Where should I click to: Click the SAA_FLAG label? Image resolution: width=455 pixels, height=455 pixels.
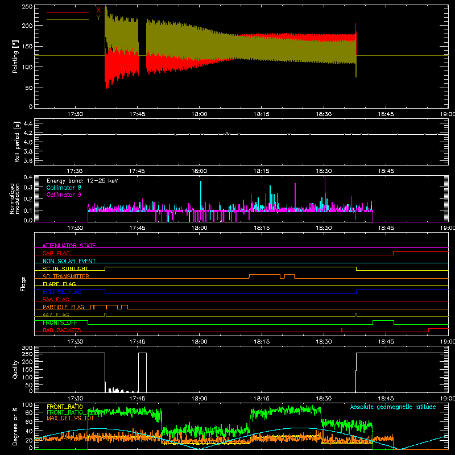coord(56,299)
